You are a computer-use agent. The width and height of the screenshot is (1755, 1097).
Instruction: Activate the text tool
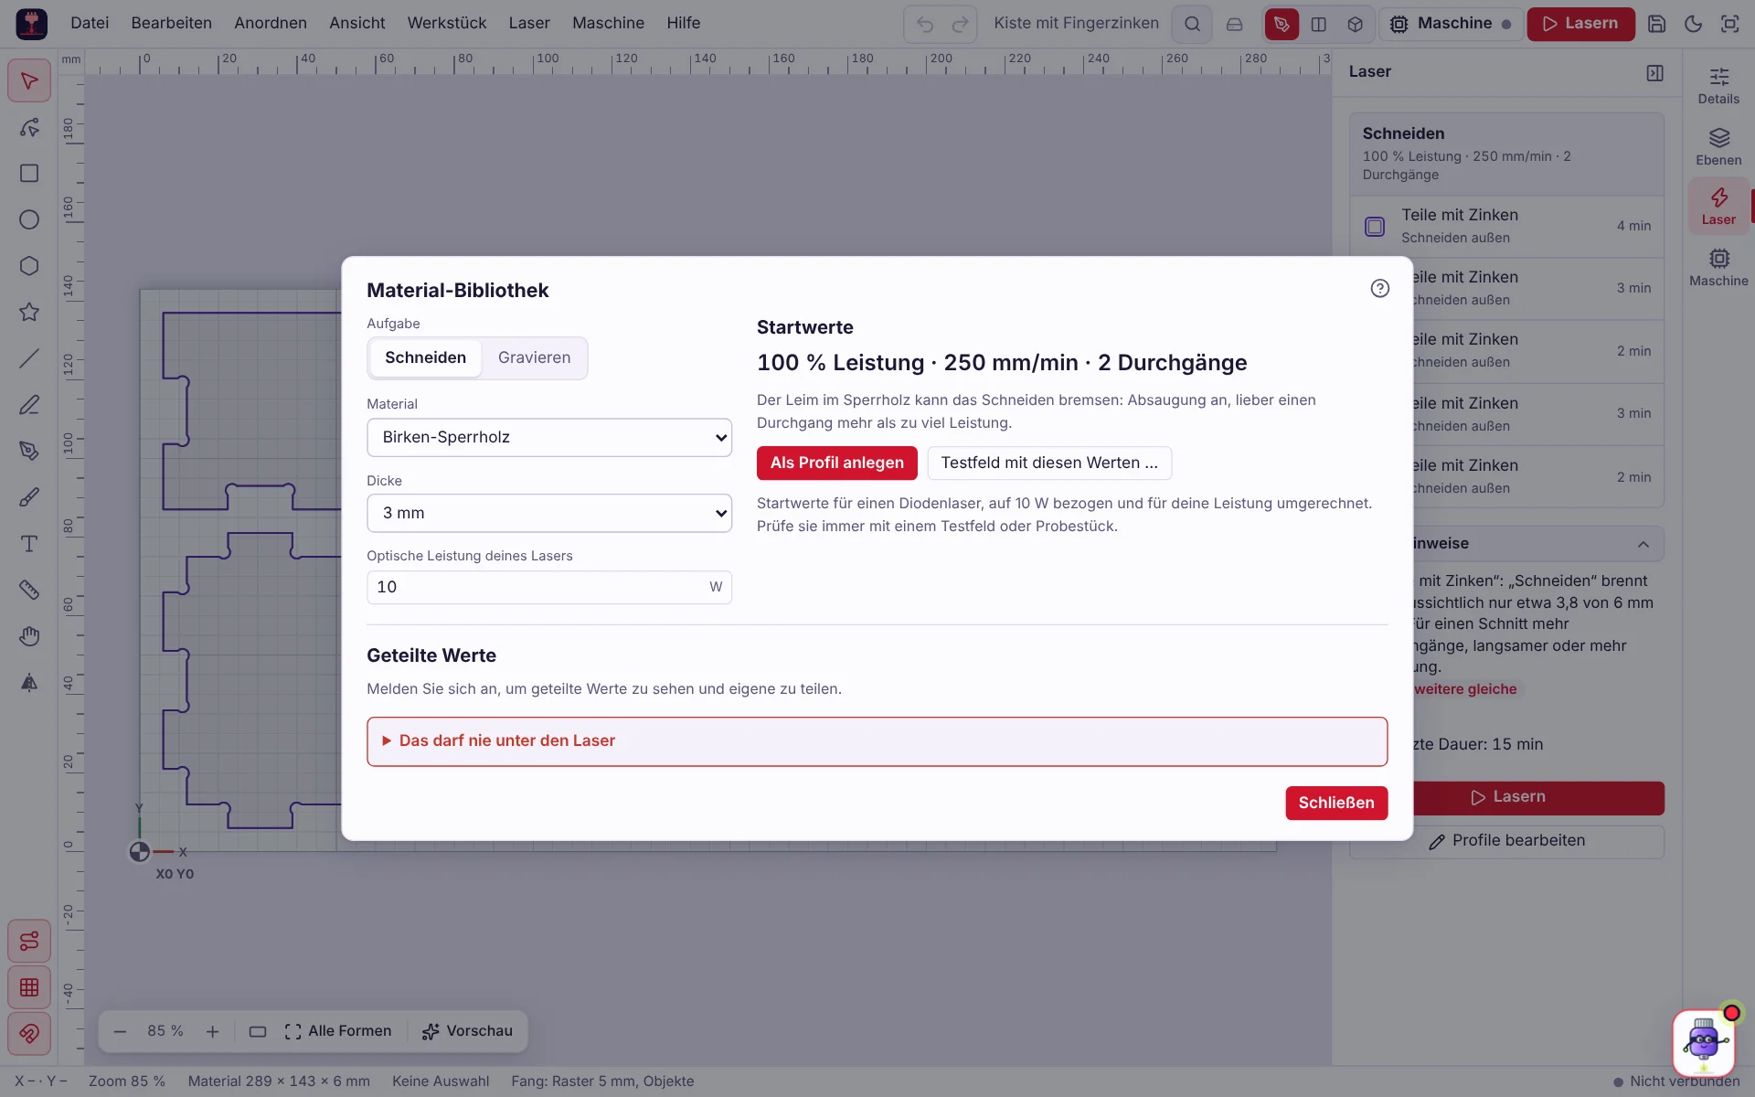(29, 544)
